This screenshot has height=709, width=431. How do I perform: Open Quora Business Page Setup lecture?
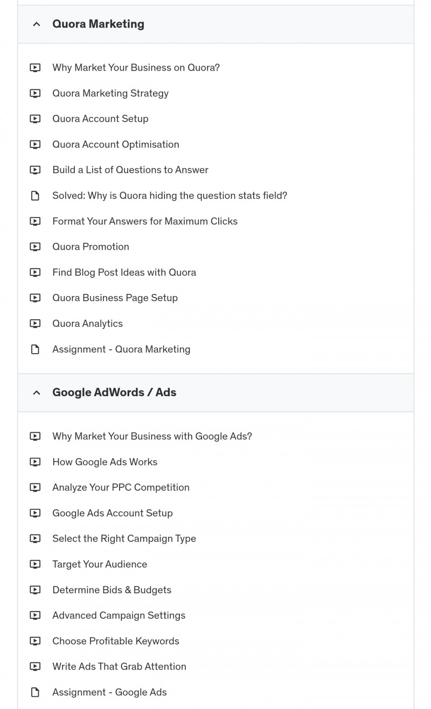click(115, 298)
